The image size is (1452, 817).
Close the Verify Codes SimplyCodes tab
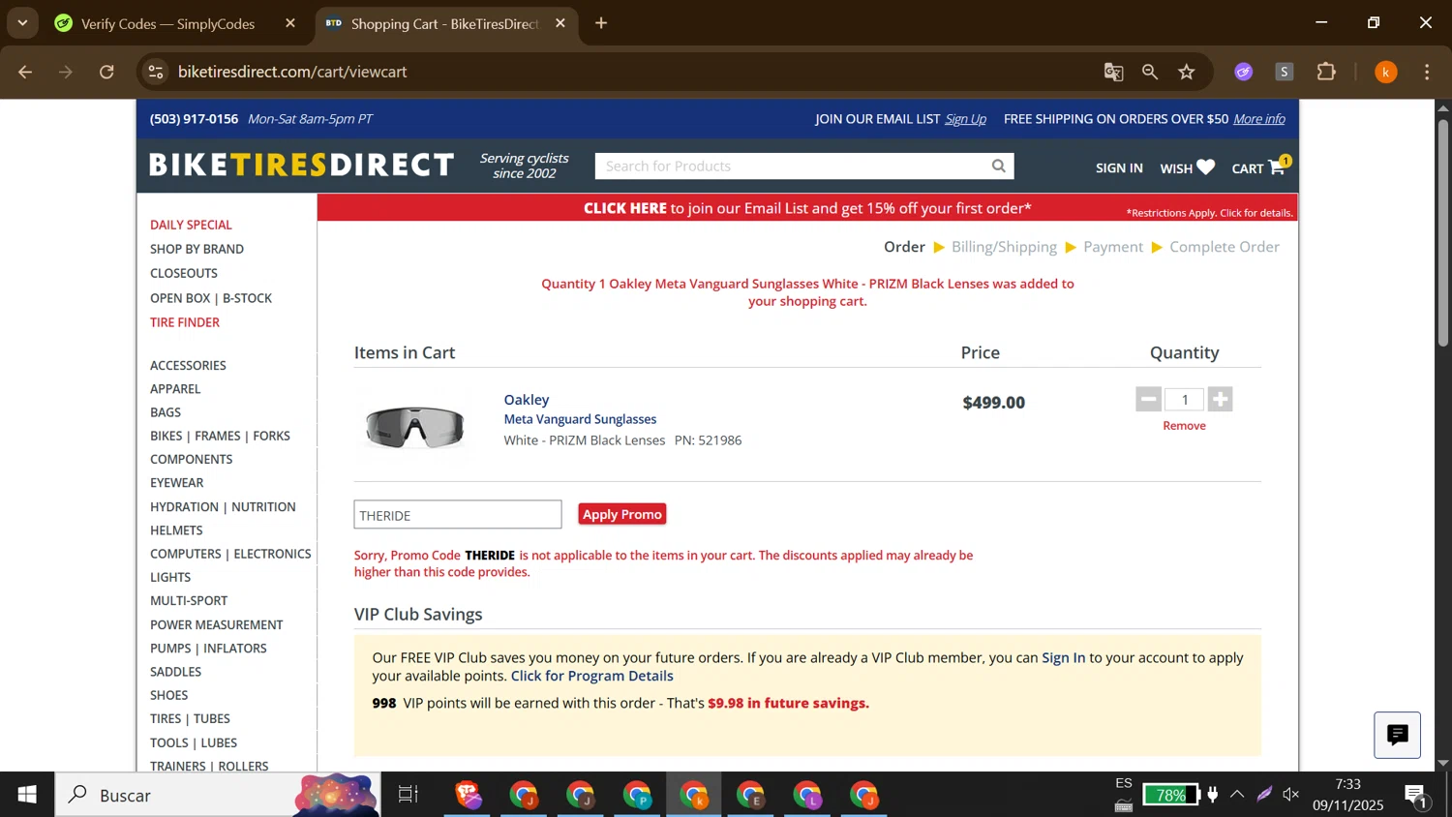coord(290,23)
